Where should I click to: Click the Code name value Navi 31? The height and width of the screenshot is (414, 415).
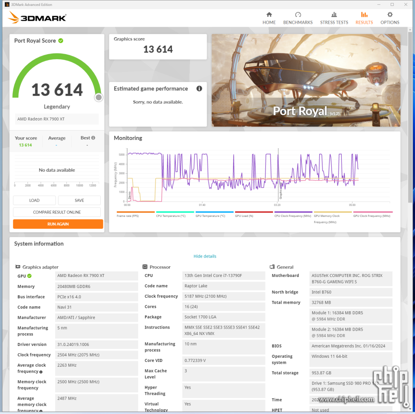pos(97,307)
